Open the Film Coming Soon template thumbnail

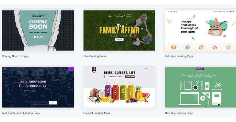click(119, 30)
